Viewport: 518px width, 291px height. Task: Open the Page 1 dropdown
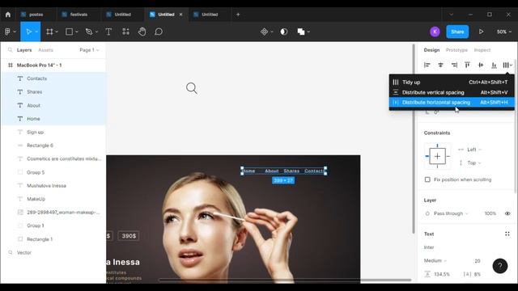[89, 50]
